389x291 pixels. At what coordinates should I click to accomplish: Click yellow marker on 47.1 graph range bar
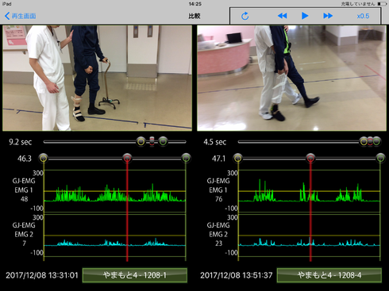point(238,158)
